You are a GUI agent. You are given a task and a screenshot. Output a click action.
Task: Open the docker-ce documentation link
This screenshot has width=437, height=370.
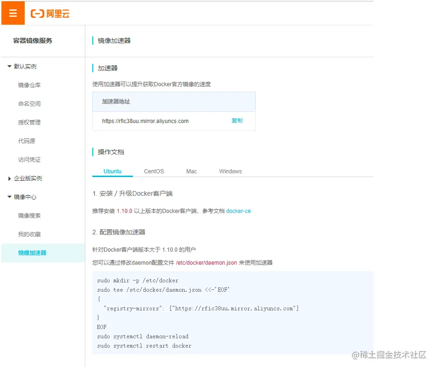point(239,211)
